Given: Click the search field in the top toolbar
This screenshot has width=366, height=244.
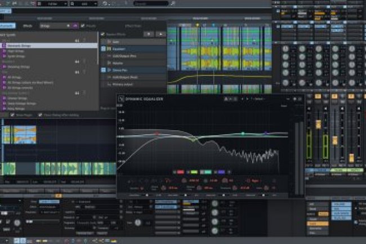Looking at the screenshot, I should tap(151, 3).
